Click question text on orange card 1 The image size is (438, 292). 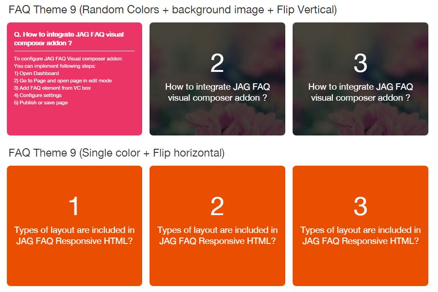74,235
